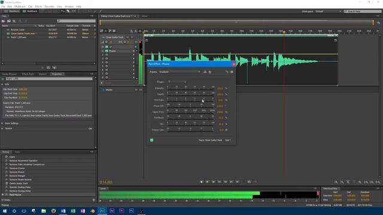Select Track 1_003.wav in Files list
Image resolution: width=383 pixels, height=215 pixels.
[x=19, y=37]
